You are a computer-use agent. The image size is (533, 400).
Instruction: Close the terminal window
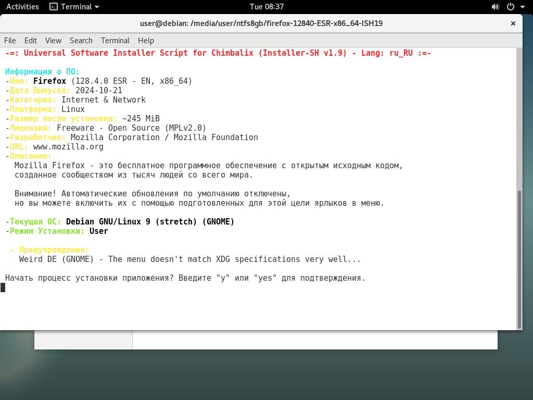pyautogui.click(x=513, y=23)
